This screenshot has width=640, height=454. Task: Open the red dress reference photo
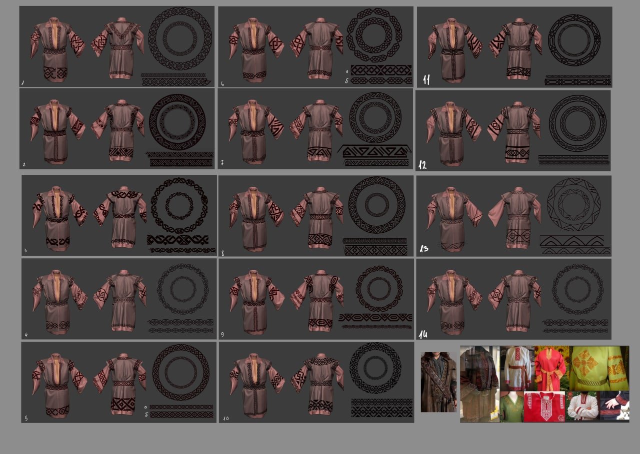coord(552,368)
